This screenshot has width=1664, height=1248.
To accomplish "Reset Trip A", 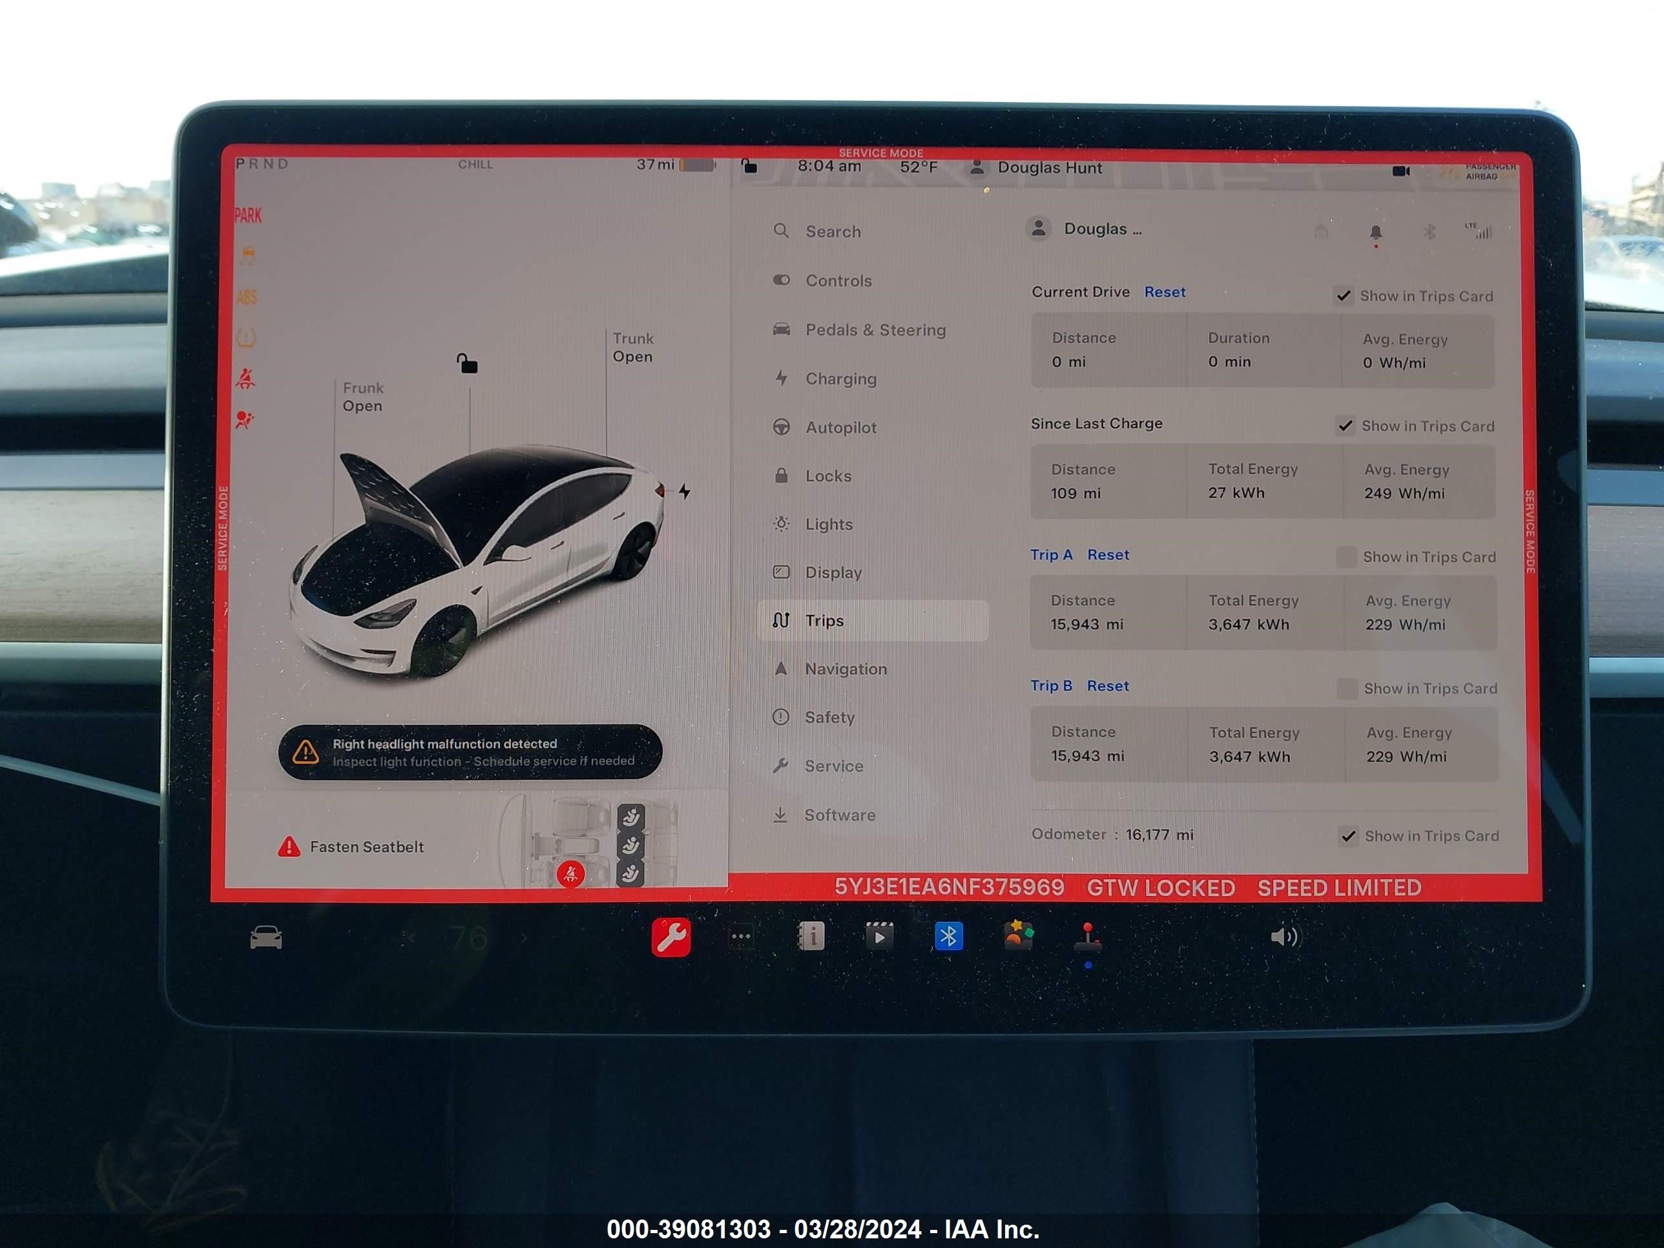I will [x=1108, y=554].
